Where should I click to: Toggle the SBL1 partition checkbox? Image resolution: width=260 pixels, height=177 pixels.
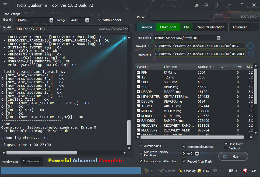click(138, 82)
